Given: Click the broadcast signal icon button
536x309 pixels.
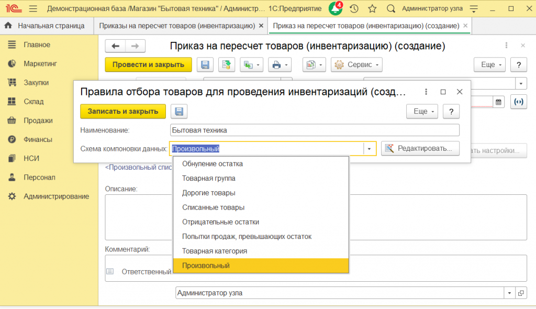Looking at the screenshot, I should pyautogui.click(x=519, y=102).
